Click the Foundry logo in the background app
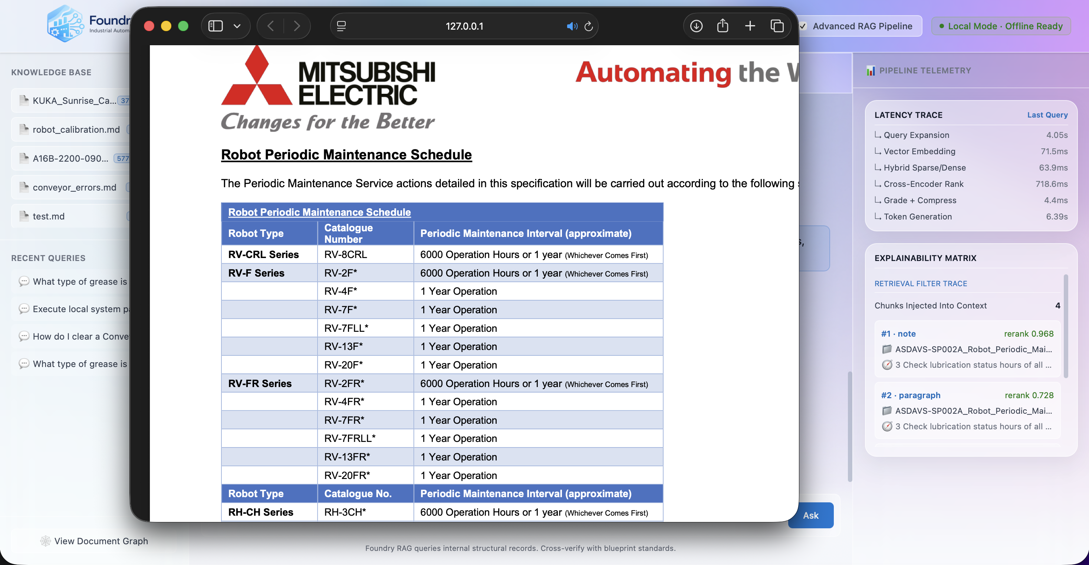 pyautogui.click(x=65, y=24)
